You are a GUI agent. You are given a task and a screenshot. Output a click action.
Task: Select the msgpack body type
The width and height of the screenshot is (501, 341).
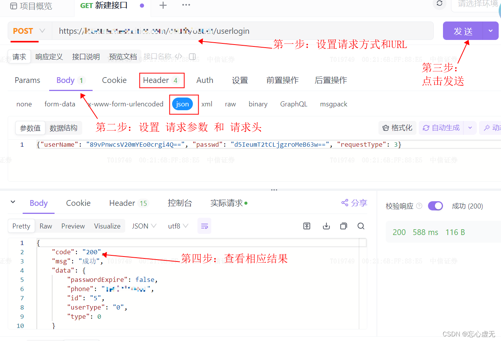[333, 104]
